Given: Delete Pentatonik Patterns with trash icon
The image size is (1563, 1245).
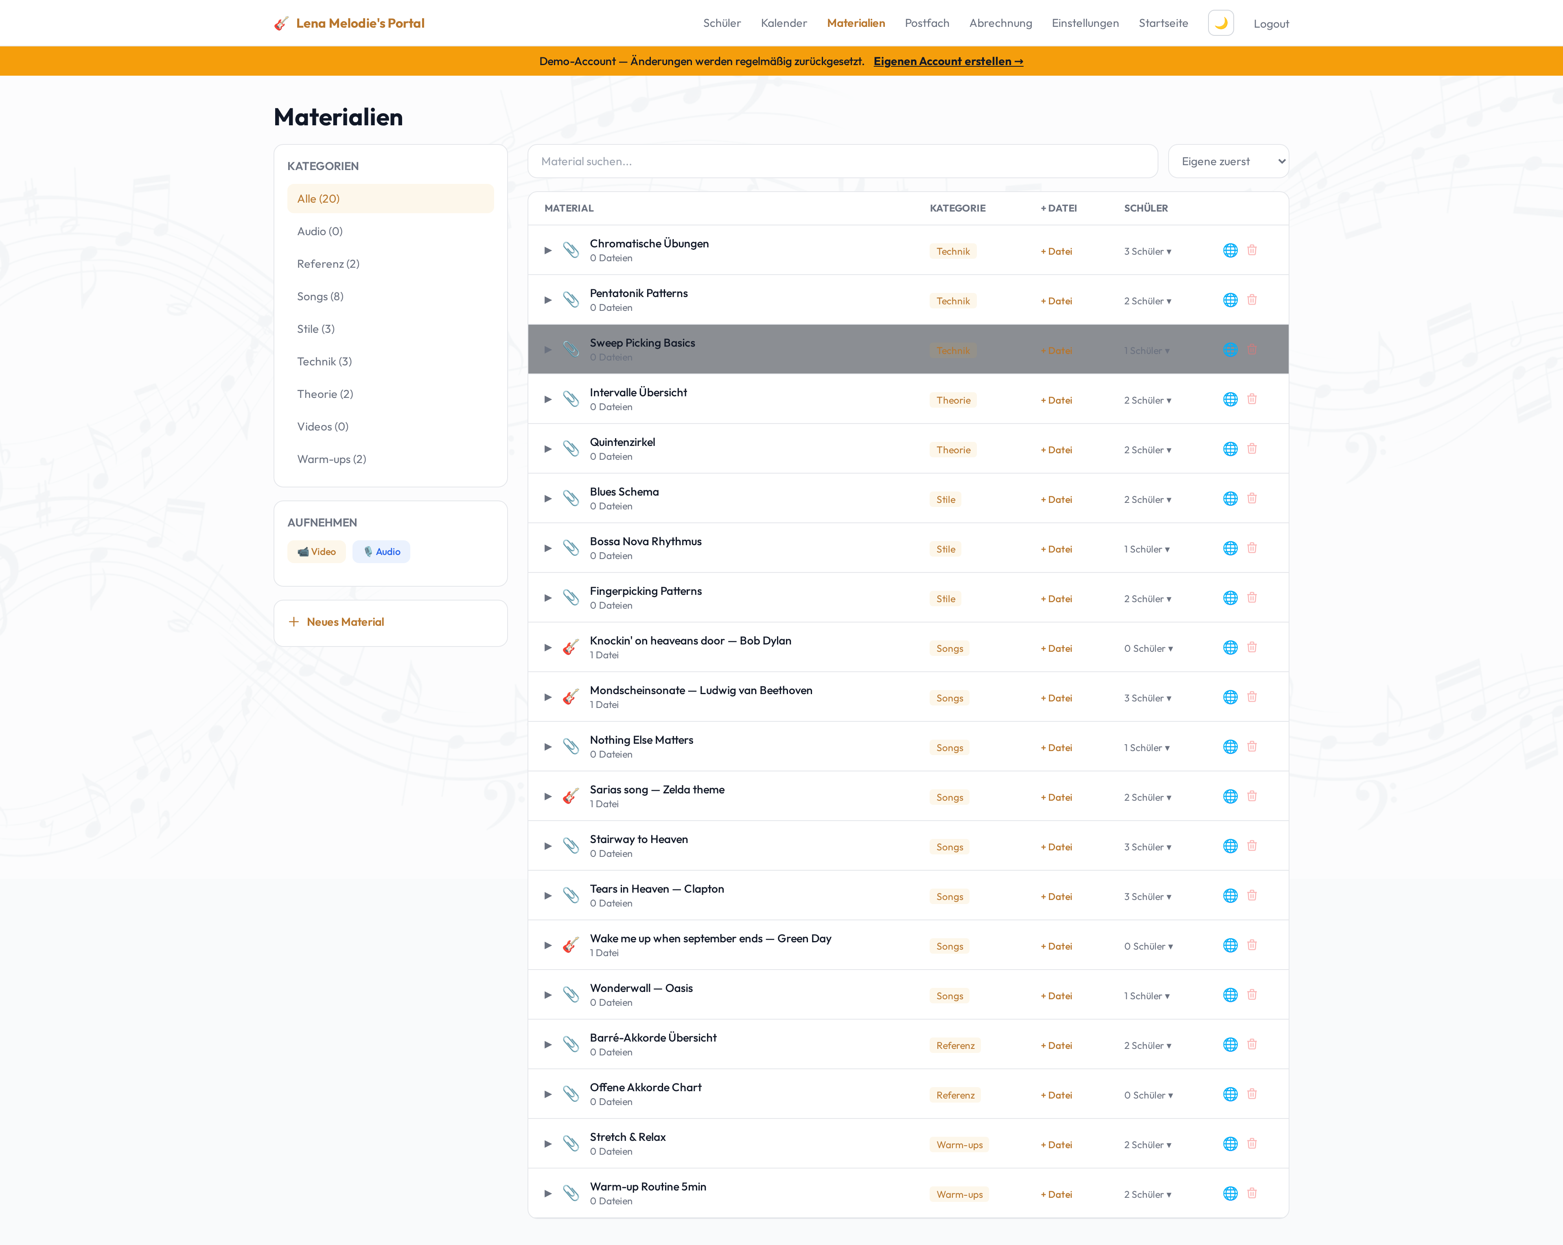Looking at the screenshot, I should point(1251,300).
